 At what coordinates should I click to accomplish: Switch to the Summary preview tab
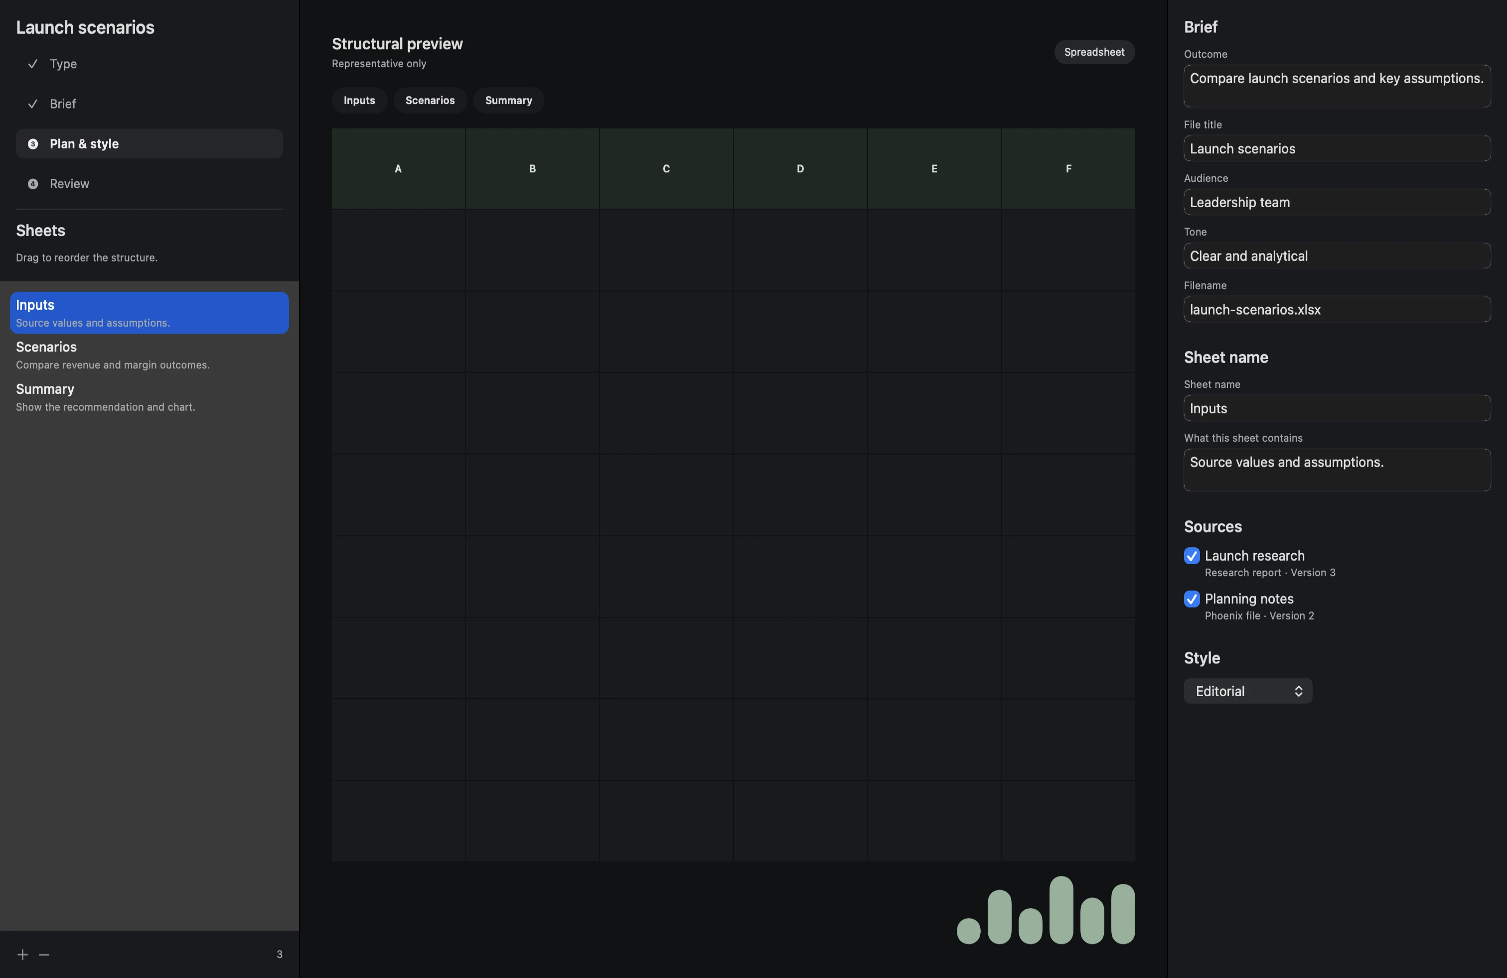point(508,101)
